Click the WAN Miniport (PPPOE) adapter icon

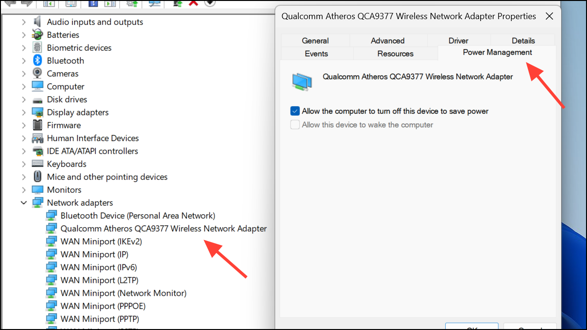[x=51, y=306]
